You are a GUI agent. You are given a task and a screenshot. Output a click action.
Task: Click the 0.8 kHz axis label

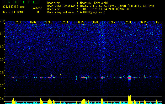[2, 73]
